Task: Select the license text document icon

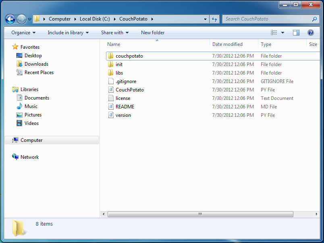Action: pyautogui.click(x=111, y=98)
